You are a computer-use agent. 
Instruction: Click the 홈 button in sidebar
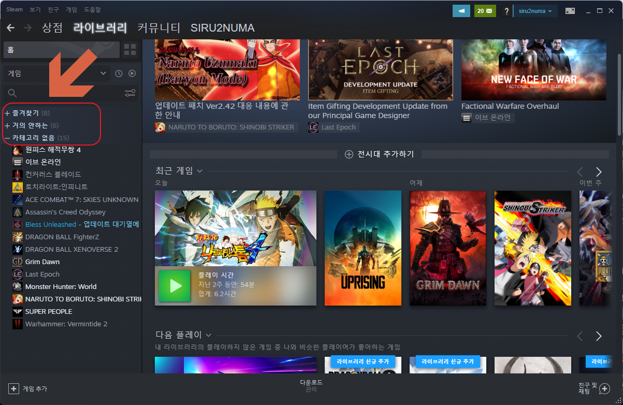61,50
